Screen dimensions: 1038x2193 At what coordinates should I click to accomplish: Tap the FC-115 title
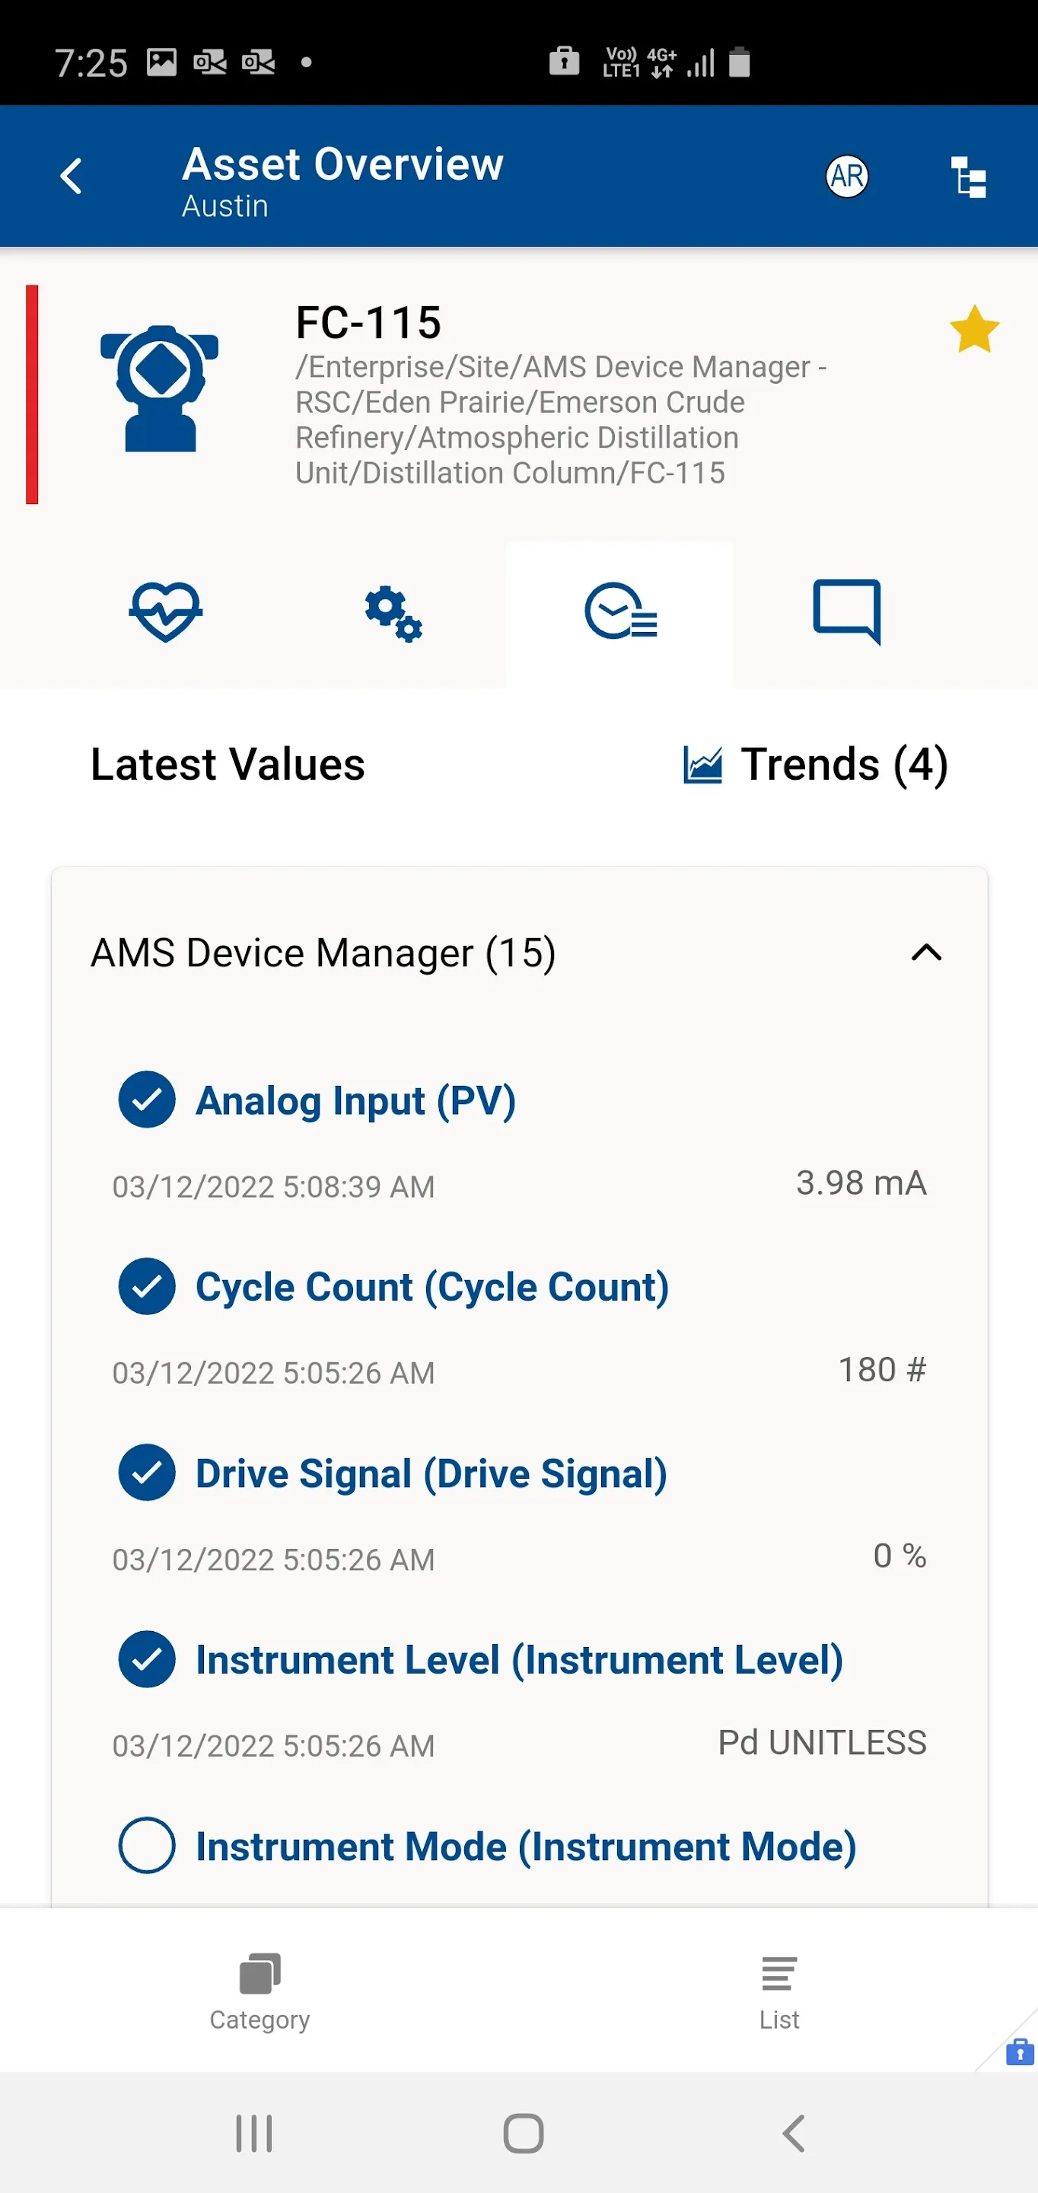pos(368,323)
